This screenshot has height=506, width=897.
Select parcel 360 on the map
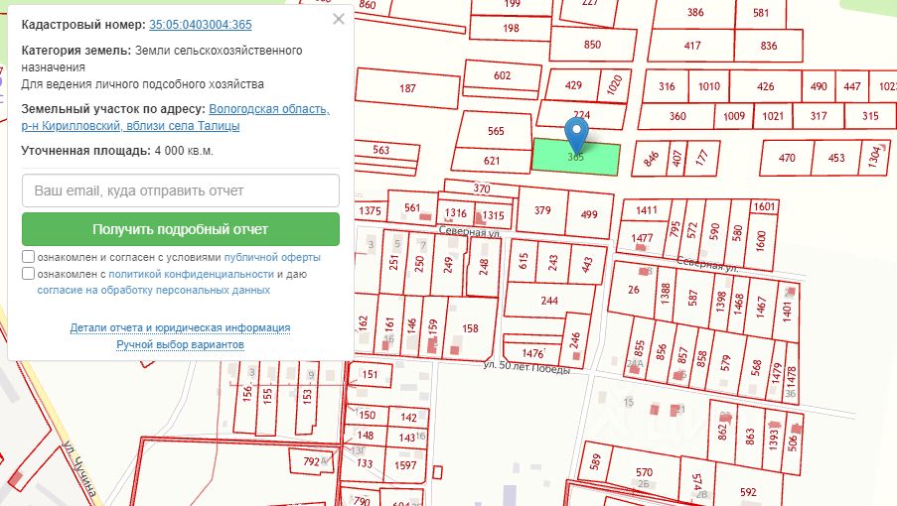(677, 116)
